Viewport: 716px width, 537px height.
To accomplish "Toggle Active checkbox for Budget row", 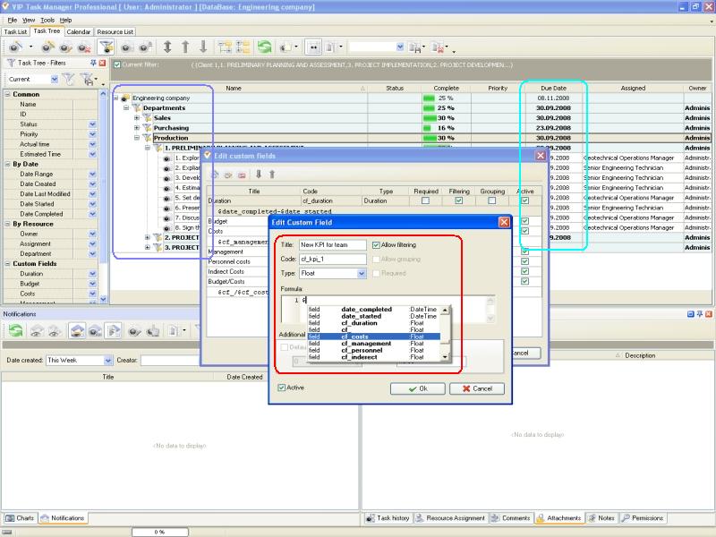I will (525, 221).
